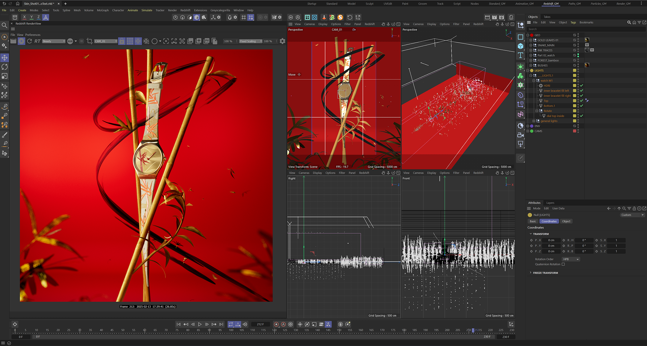The width and height of the screenshot is (647, 346).
Task: Click the Objects panel home icon
Action: [x=634, y=23]
